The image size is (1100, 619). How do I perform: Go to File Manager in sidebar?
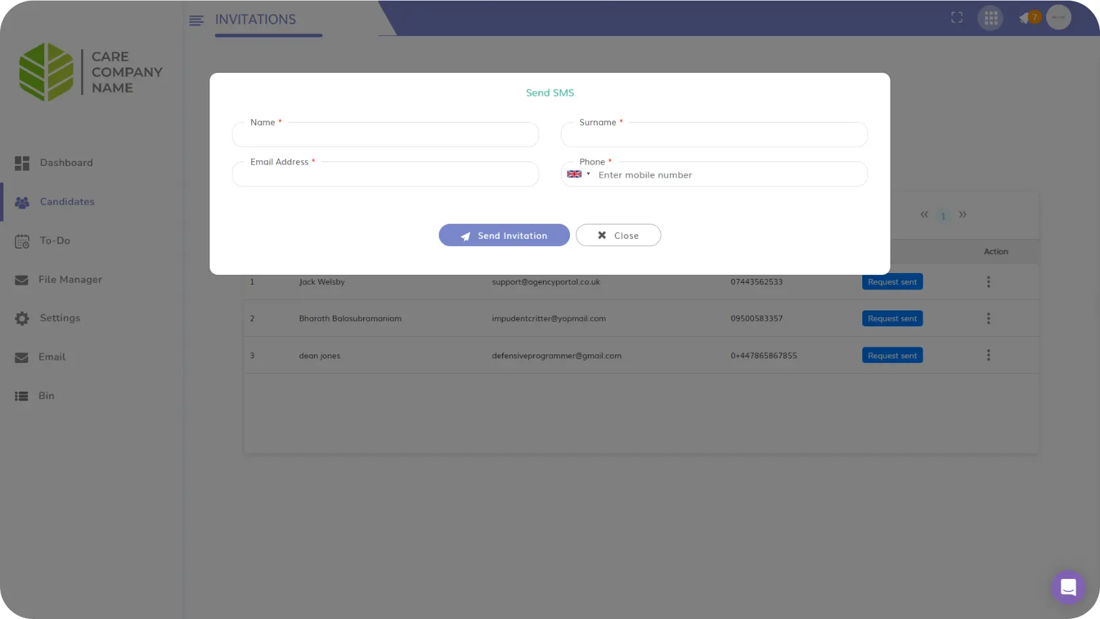70,280
